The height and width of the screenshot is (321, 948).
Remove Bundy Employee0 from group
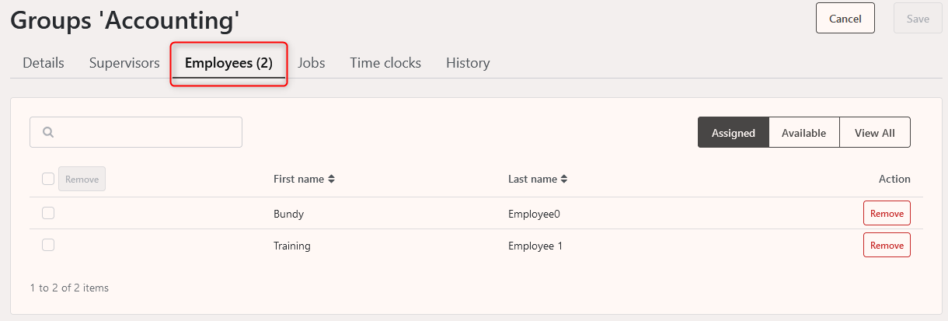pyautogui.click(x=887, y=213)
